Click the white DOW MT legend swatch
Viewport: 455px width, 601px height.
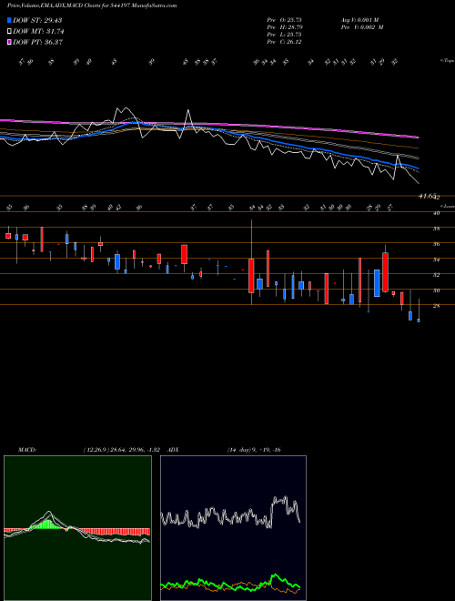click(9, 32)
